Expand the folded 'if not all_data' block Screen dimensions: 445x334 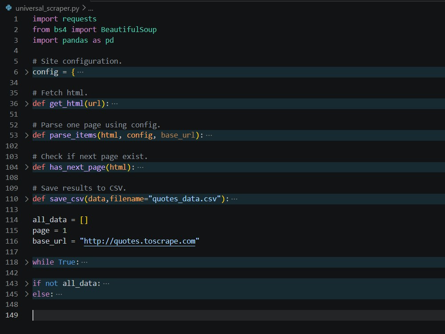click(27, 283)
